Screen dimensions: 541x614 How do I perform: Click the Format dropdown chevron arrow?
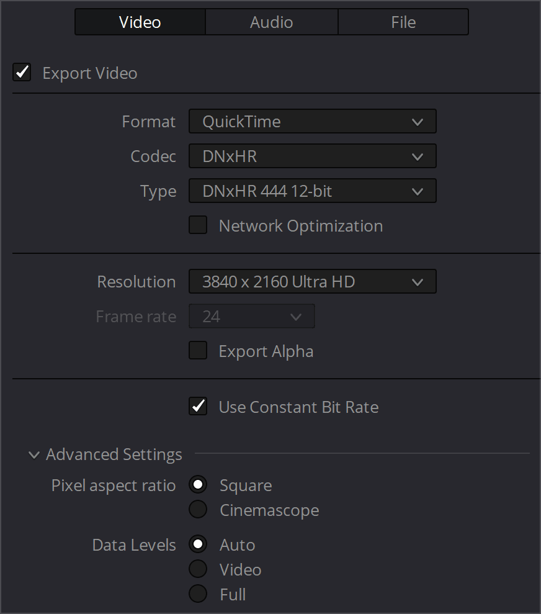coord(418,122)
